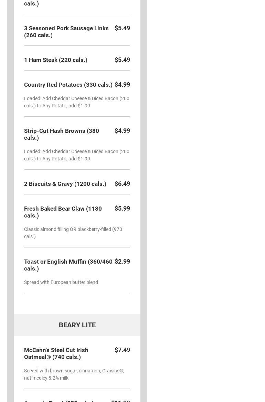Image resolution: width=265 pixels, height=402 pixels.
Task: Open the 1 Ham Steak menu item
Action: 56,60
